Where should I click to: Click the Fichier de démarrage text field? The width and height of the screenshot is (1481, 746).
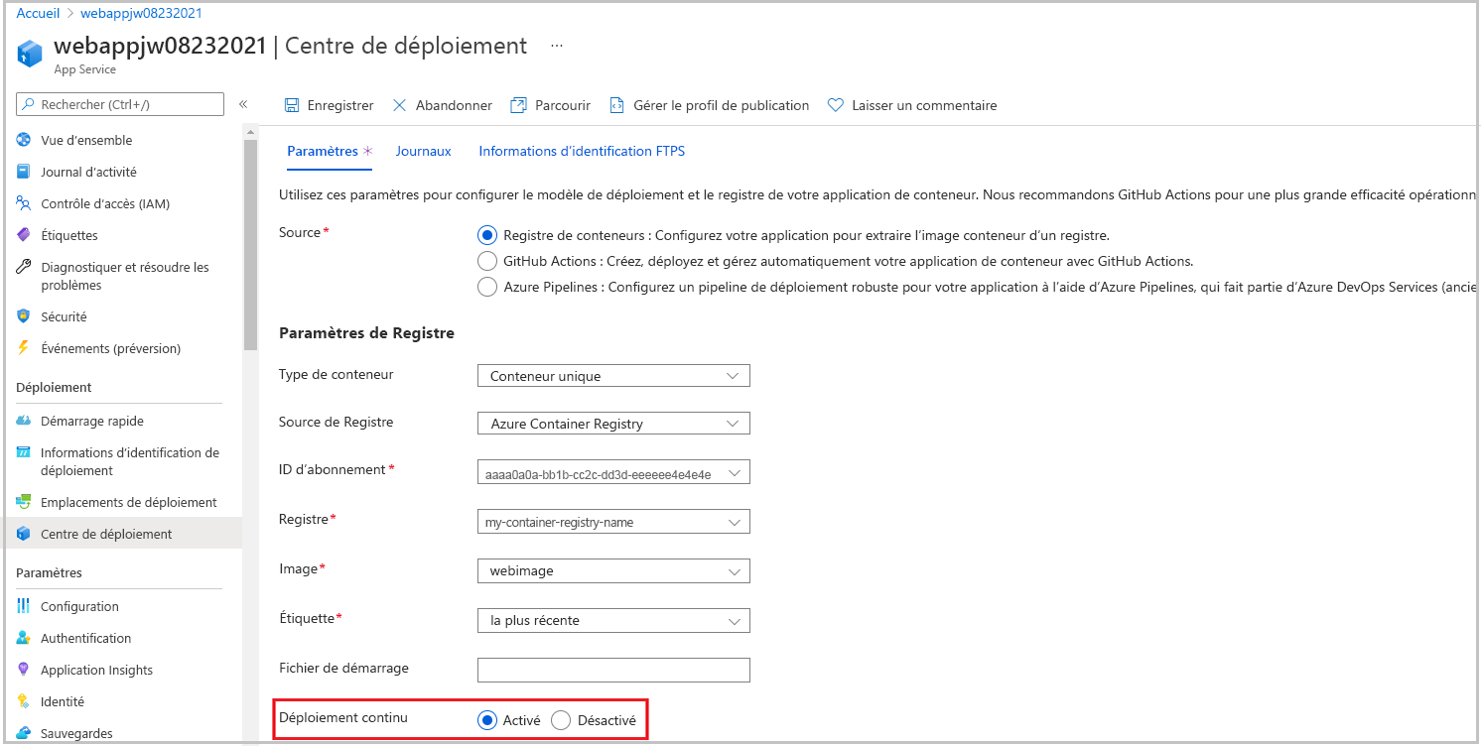[613, 670]
